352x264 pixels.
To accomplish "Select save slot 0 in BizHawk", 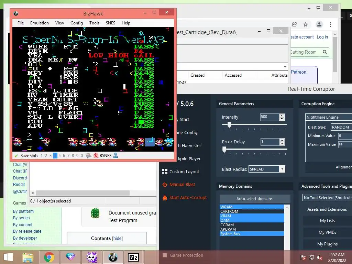I will click(x=82, y=156).
